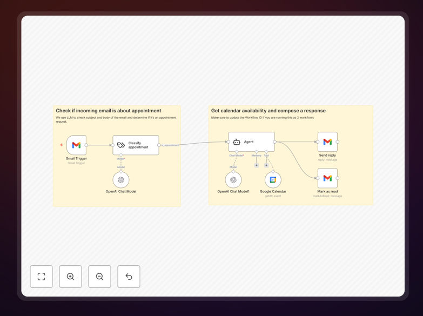Select the OpenAI Chat Model node
Image resolution: width=423 pixels, height=316 pixels.
coord(121,179)
